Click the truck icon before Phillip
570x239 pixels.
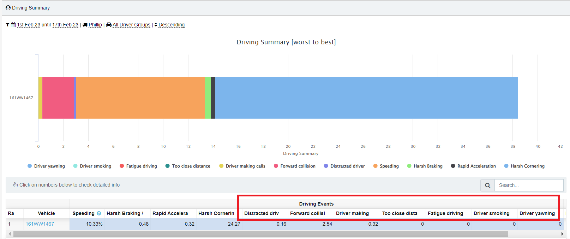tap(85, 25)
